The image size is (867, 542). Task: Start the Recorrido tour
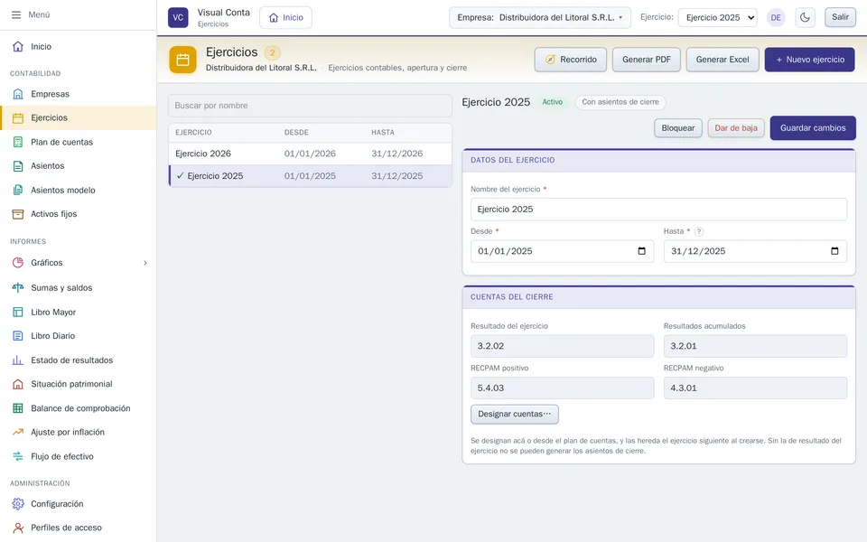571,60
